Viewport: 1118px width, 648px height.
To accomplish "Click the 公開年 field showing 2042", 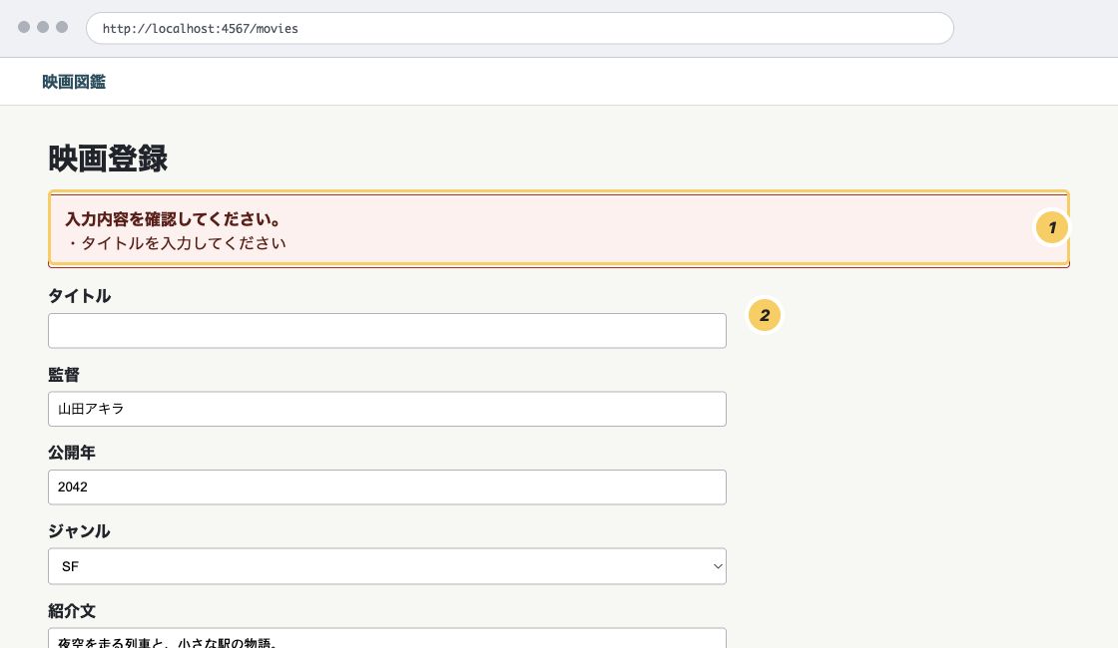I will [x=387, y=487].
